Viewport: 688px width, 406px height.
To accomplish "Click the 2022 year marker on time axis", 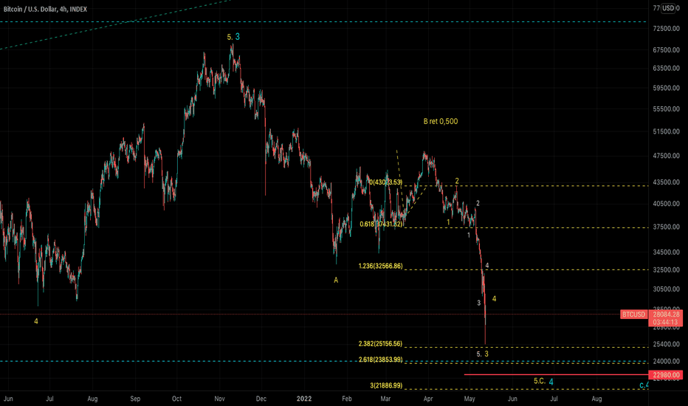I will (304, 399).
